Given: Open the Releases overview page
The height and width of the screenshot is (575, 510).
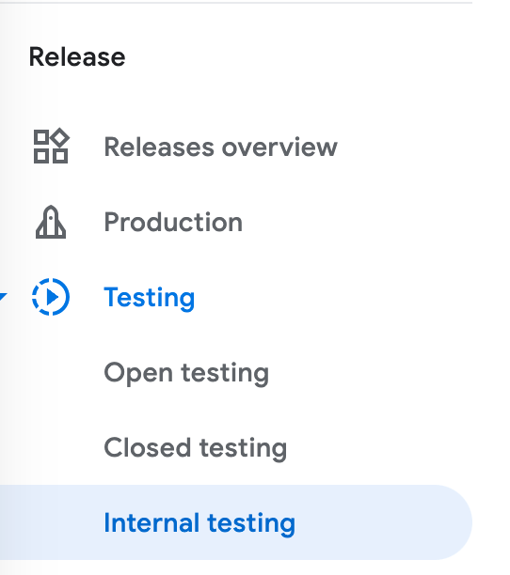Looking at the screenshot, I should point(220,147).
